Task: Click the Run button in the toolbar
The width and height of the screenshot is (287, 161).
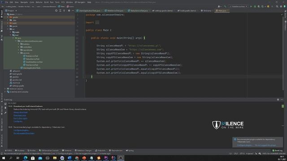Action: 251,6
